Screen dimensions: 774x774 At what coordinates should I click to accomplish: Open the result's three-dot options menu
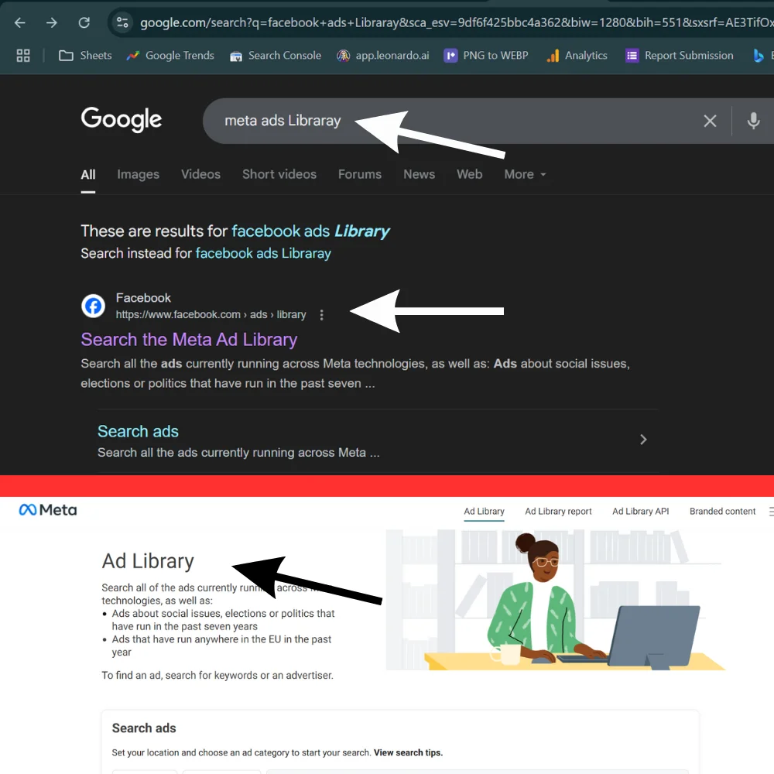tap(321, 315)
